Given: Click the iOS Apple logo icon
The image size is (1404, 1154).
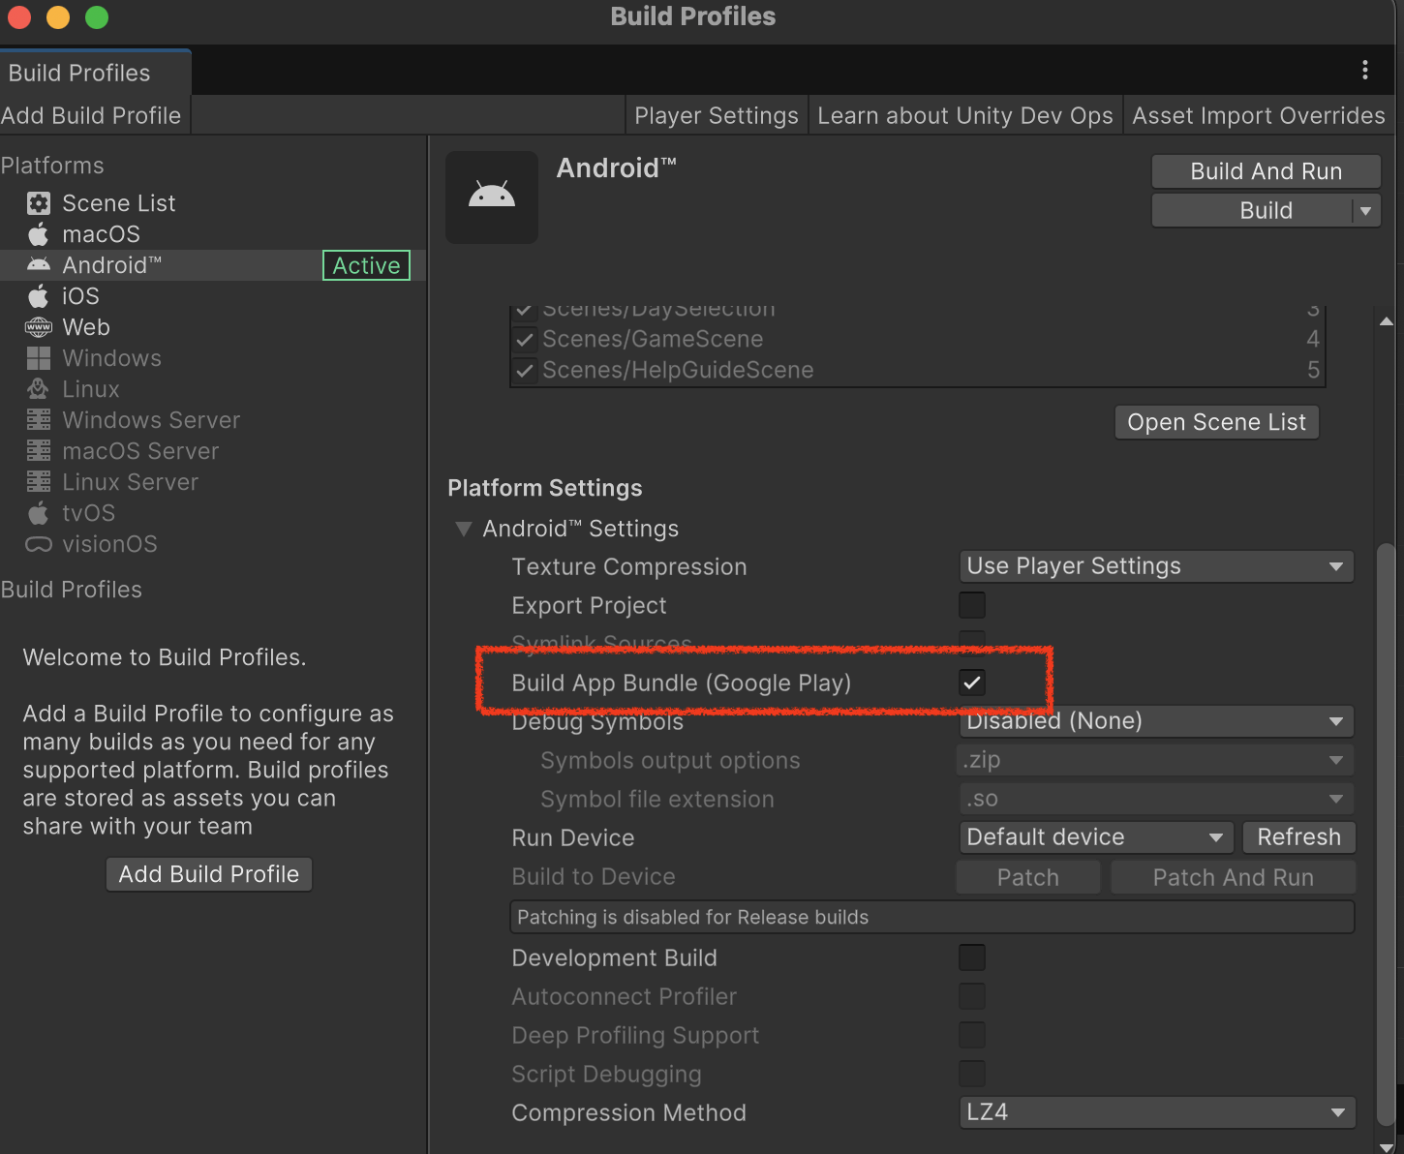Looking at the screenshot, I should coord(39,296).
